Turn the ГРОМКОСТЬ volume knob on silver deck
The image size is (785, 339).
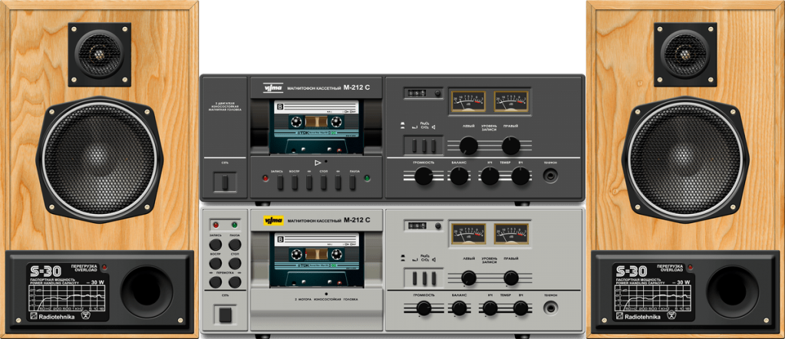click(x=424, y=308)
